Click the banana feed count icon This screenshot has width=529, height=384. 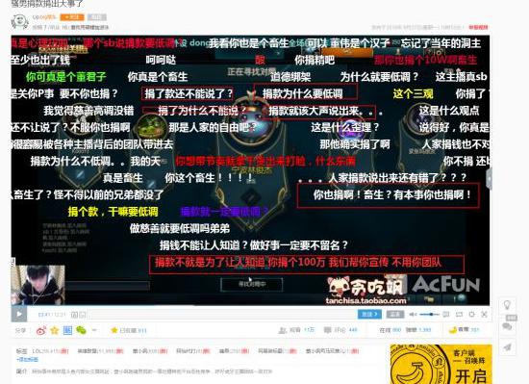452,330
